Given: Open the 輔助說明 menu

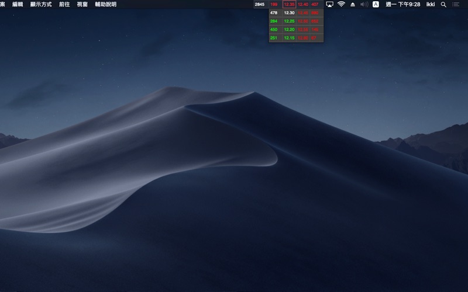Looking at the screenshot, I should click(x=106, y=4).
